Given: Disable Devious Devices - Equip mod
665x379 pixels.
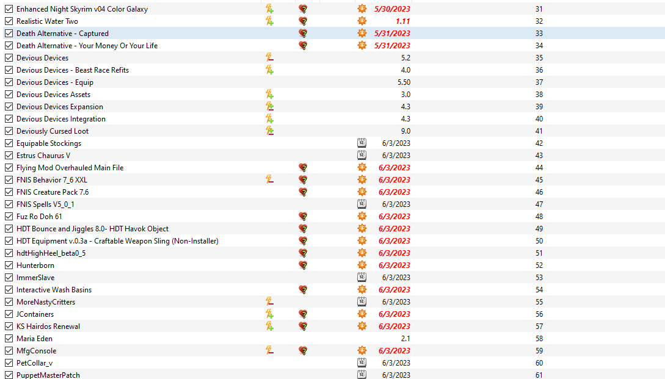Looking at the screenshot, I should [x=9, y=82].
